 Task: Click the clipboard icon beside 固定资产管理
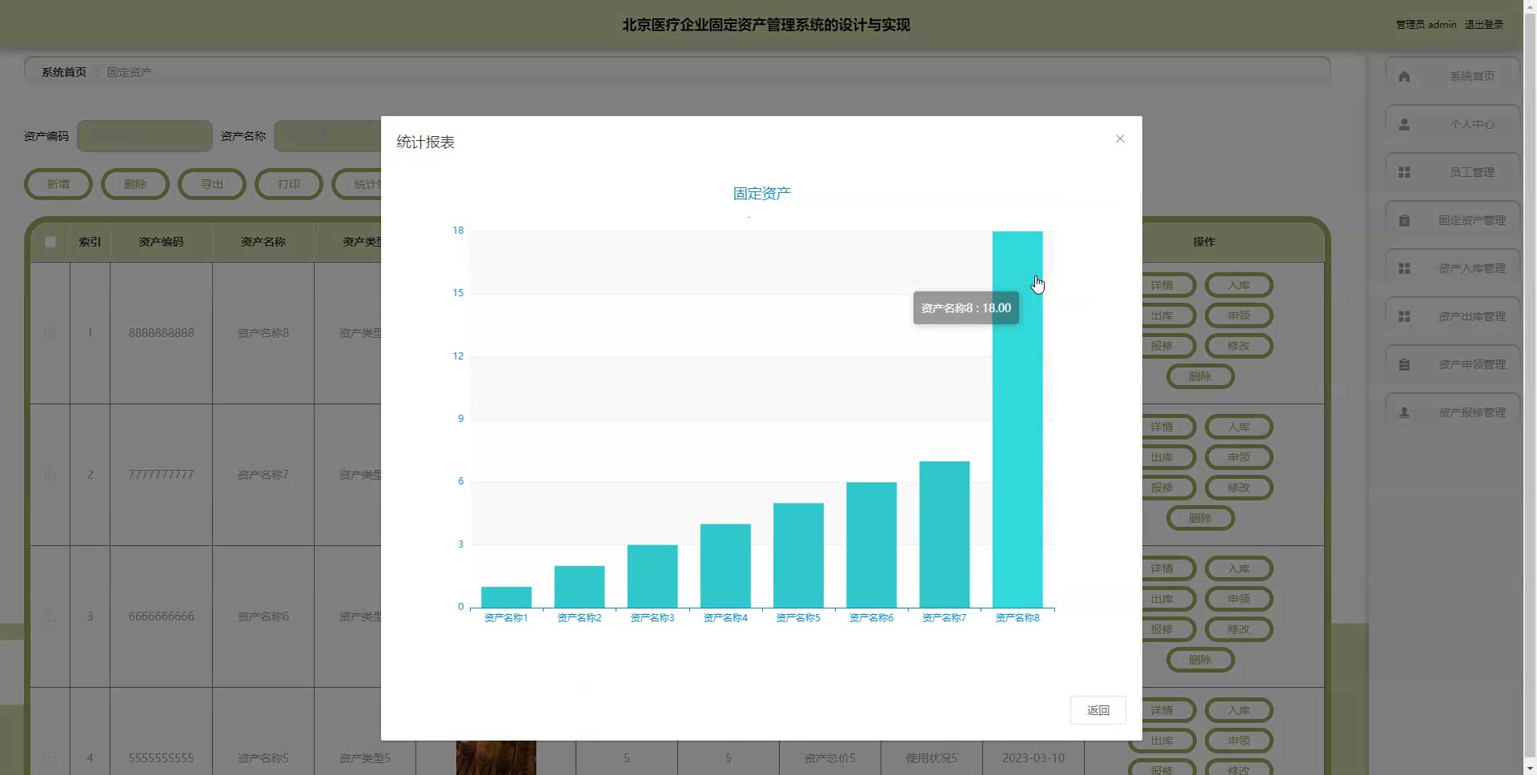(1404, 221)
